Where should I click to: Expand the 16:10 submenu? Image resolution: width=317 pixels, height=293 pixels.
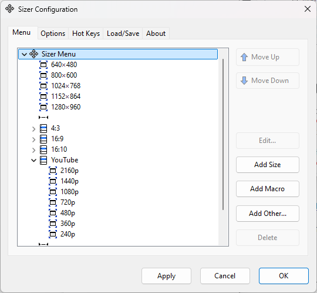pos(34,150)
